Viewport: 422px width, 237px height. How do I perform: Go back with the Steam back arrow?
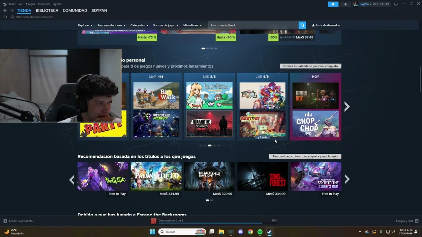[5, 11]
